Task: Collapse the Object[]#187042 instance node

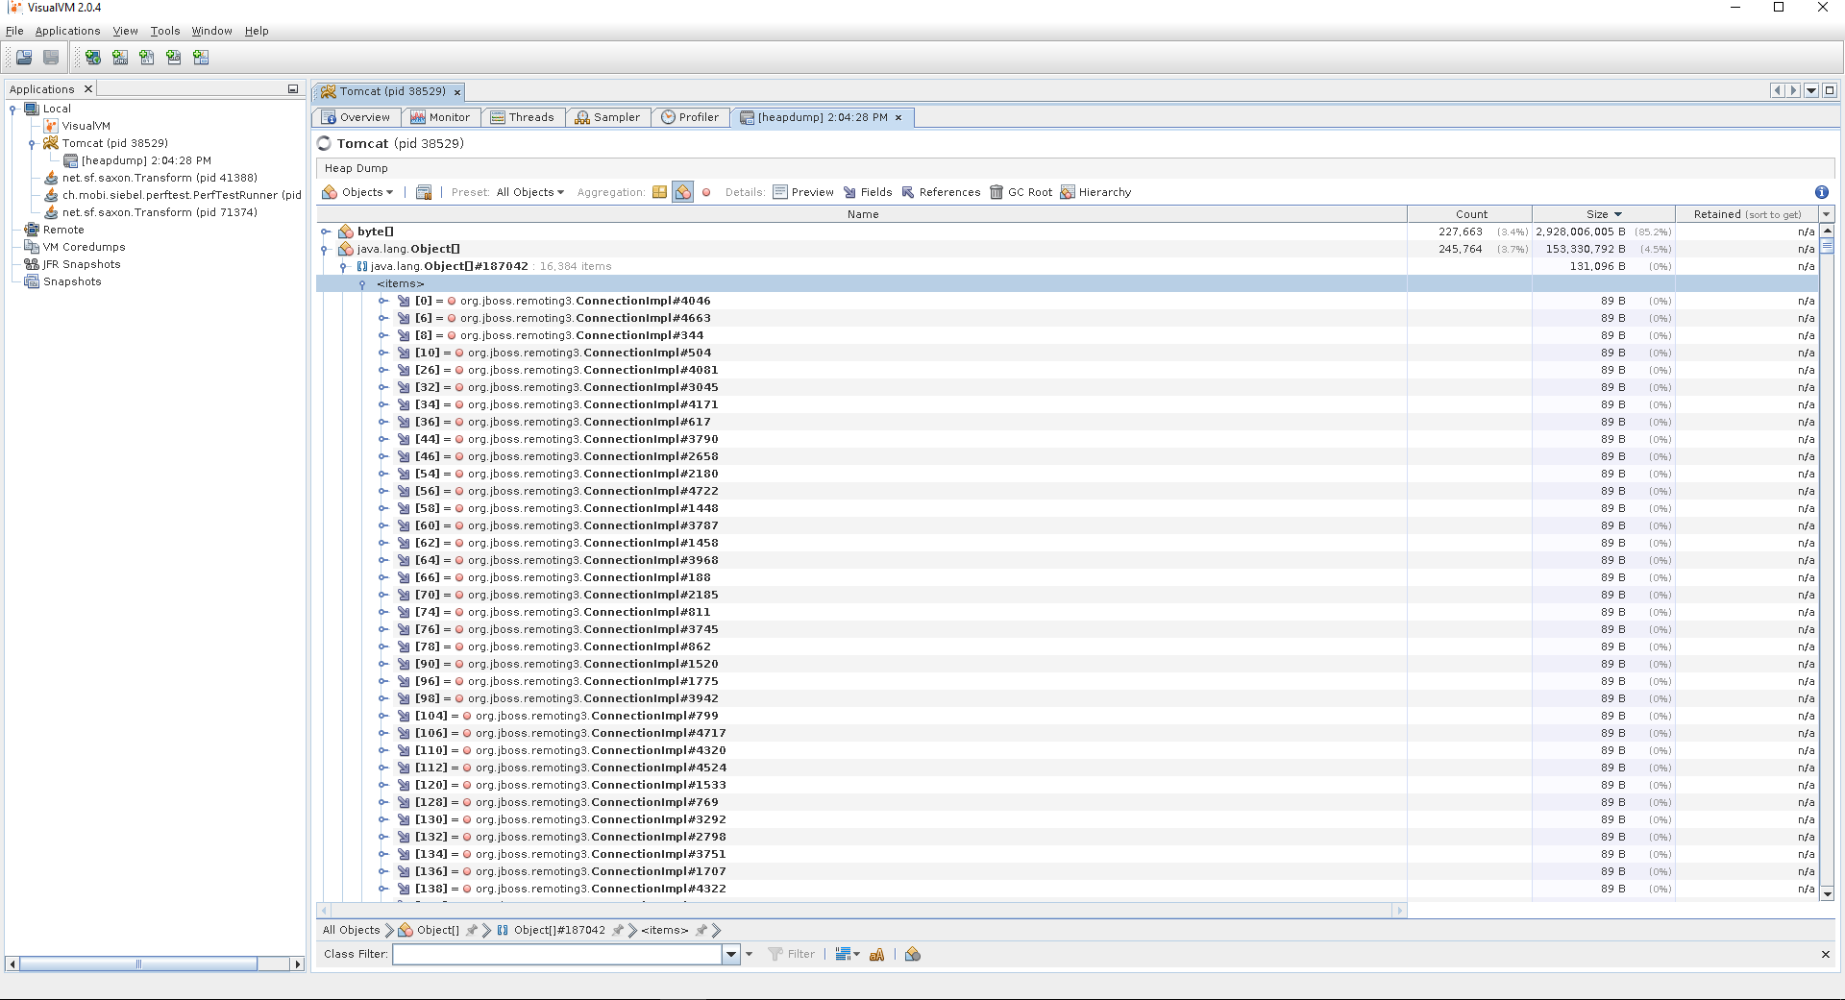Action: (343, 266)
